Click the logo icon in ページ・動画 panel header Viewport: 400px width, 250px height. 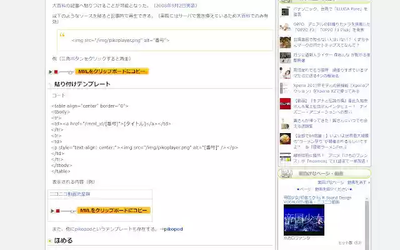286,174
